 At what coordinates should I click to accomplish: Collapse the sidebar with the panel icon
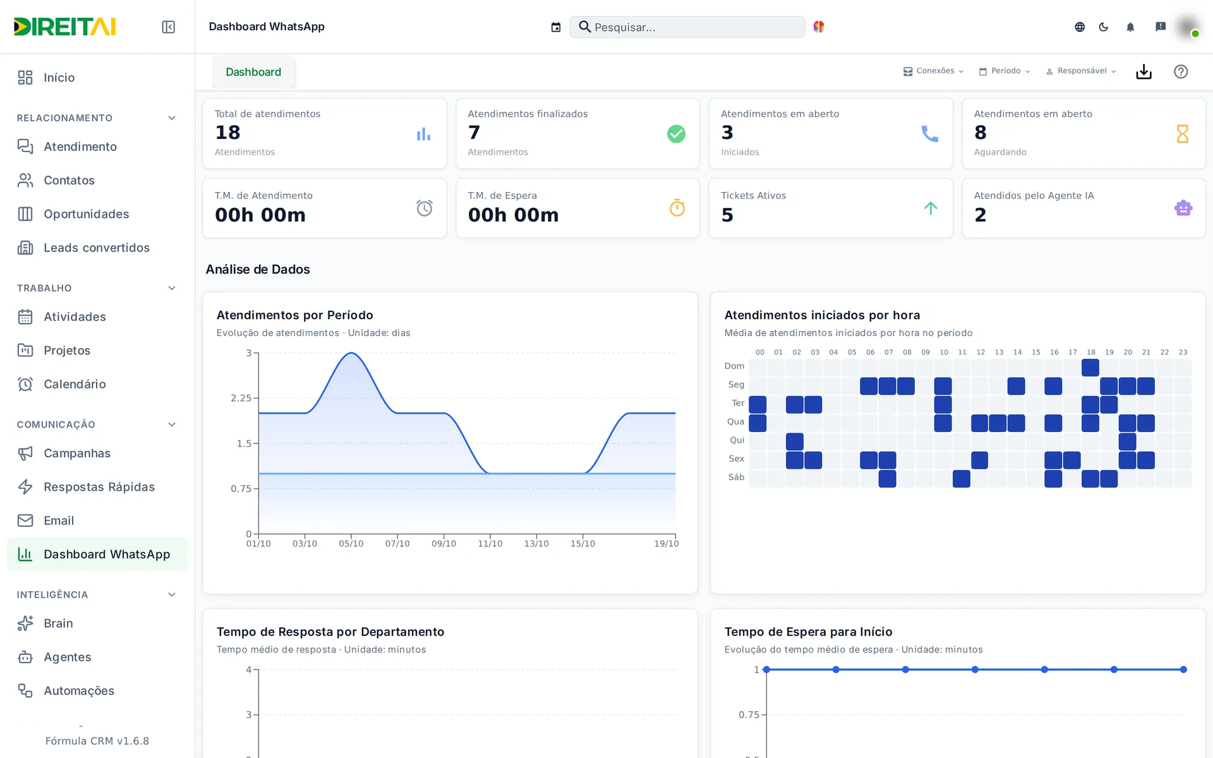(168, 27)
